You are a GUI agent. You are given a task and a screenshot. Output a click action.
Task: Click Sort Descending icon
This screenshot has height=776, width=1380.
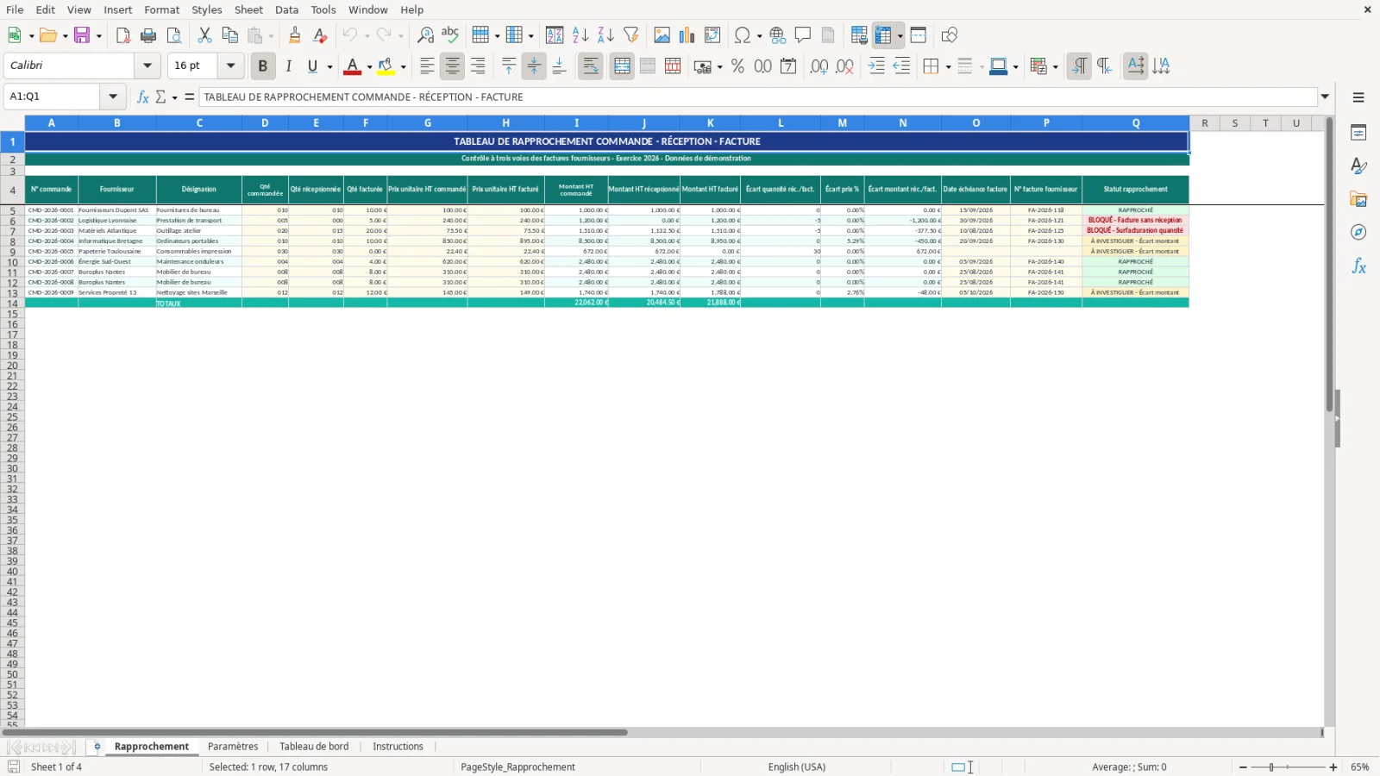[605, 35]
